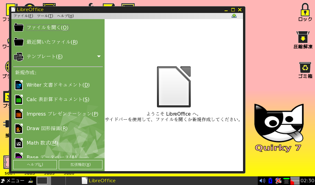Click ファイルを開く(O) button

(48, 27)
